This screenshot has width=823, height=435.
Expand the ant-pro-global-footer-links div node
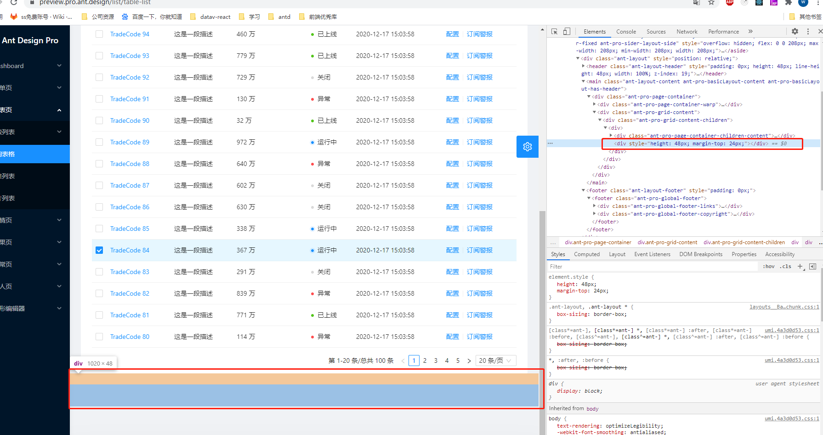pos(595,206)
